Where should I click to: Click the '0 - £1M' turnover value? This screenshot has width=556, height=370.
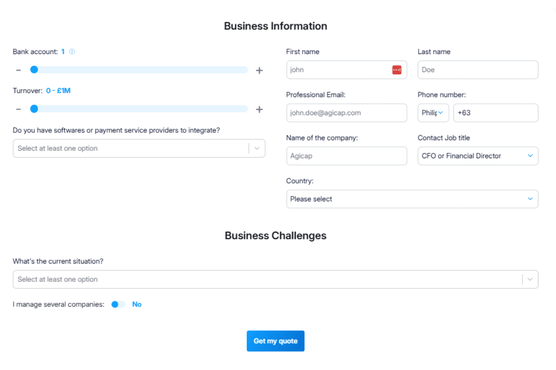pyautogui.click(x=58, y=91)
